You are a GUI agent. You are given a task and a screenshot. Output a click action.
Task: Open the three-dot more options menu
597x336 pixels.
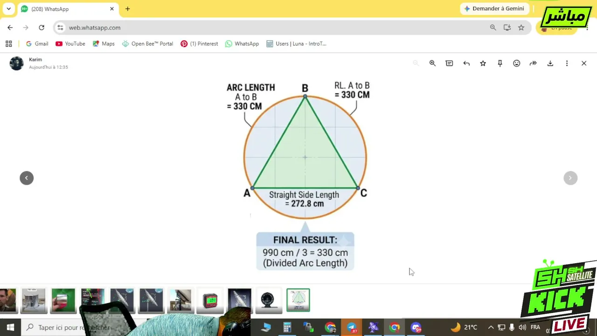[x=567, y=63]
